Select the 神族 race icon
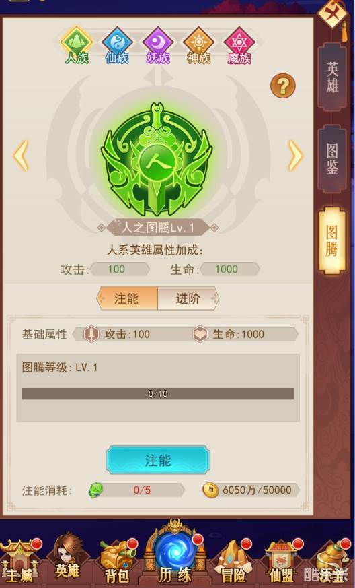 (x=198, y=45)
